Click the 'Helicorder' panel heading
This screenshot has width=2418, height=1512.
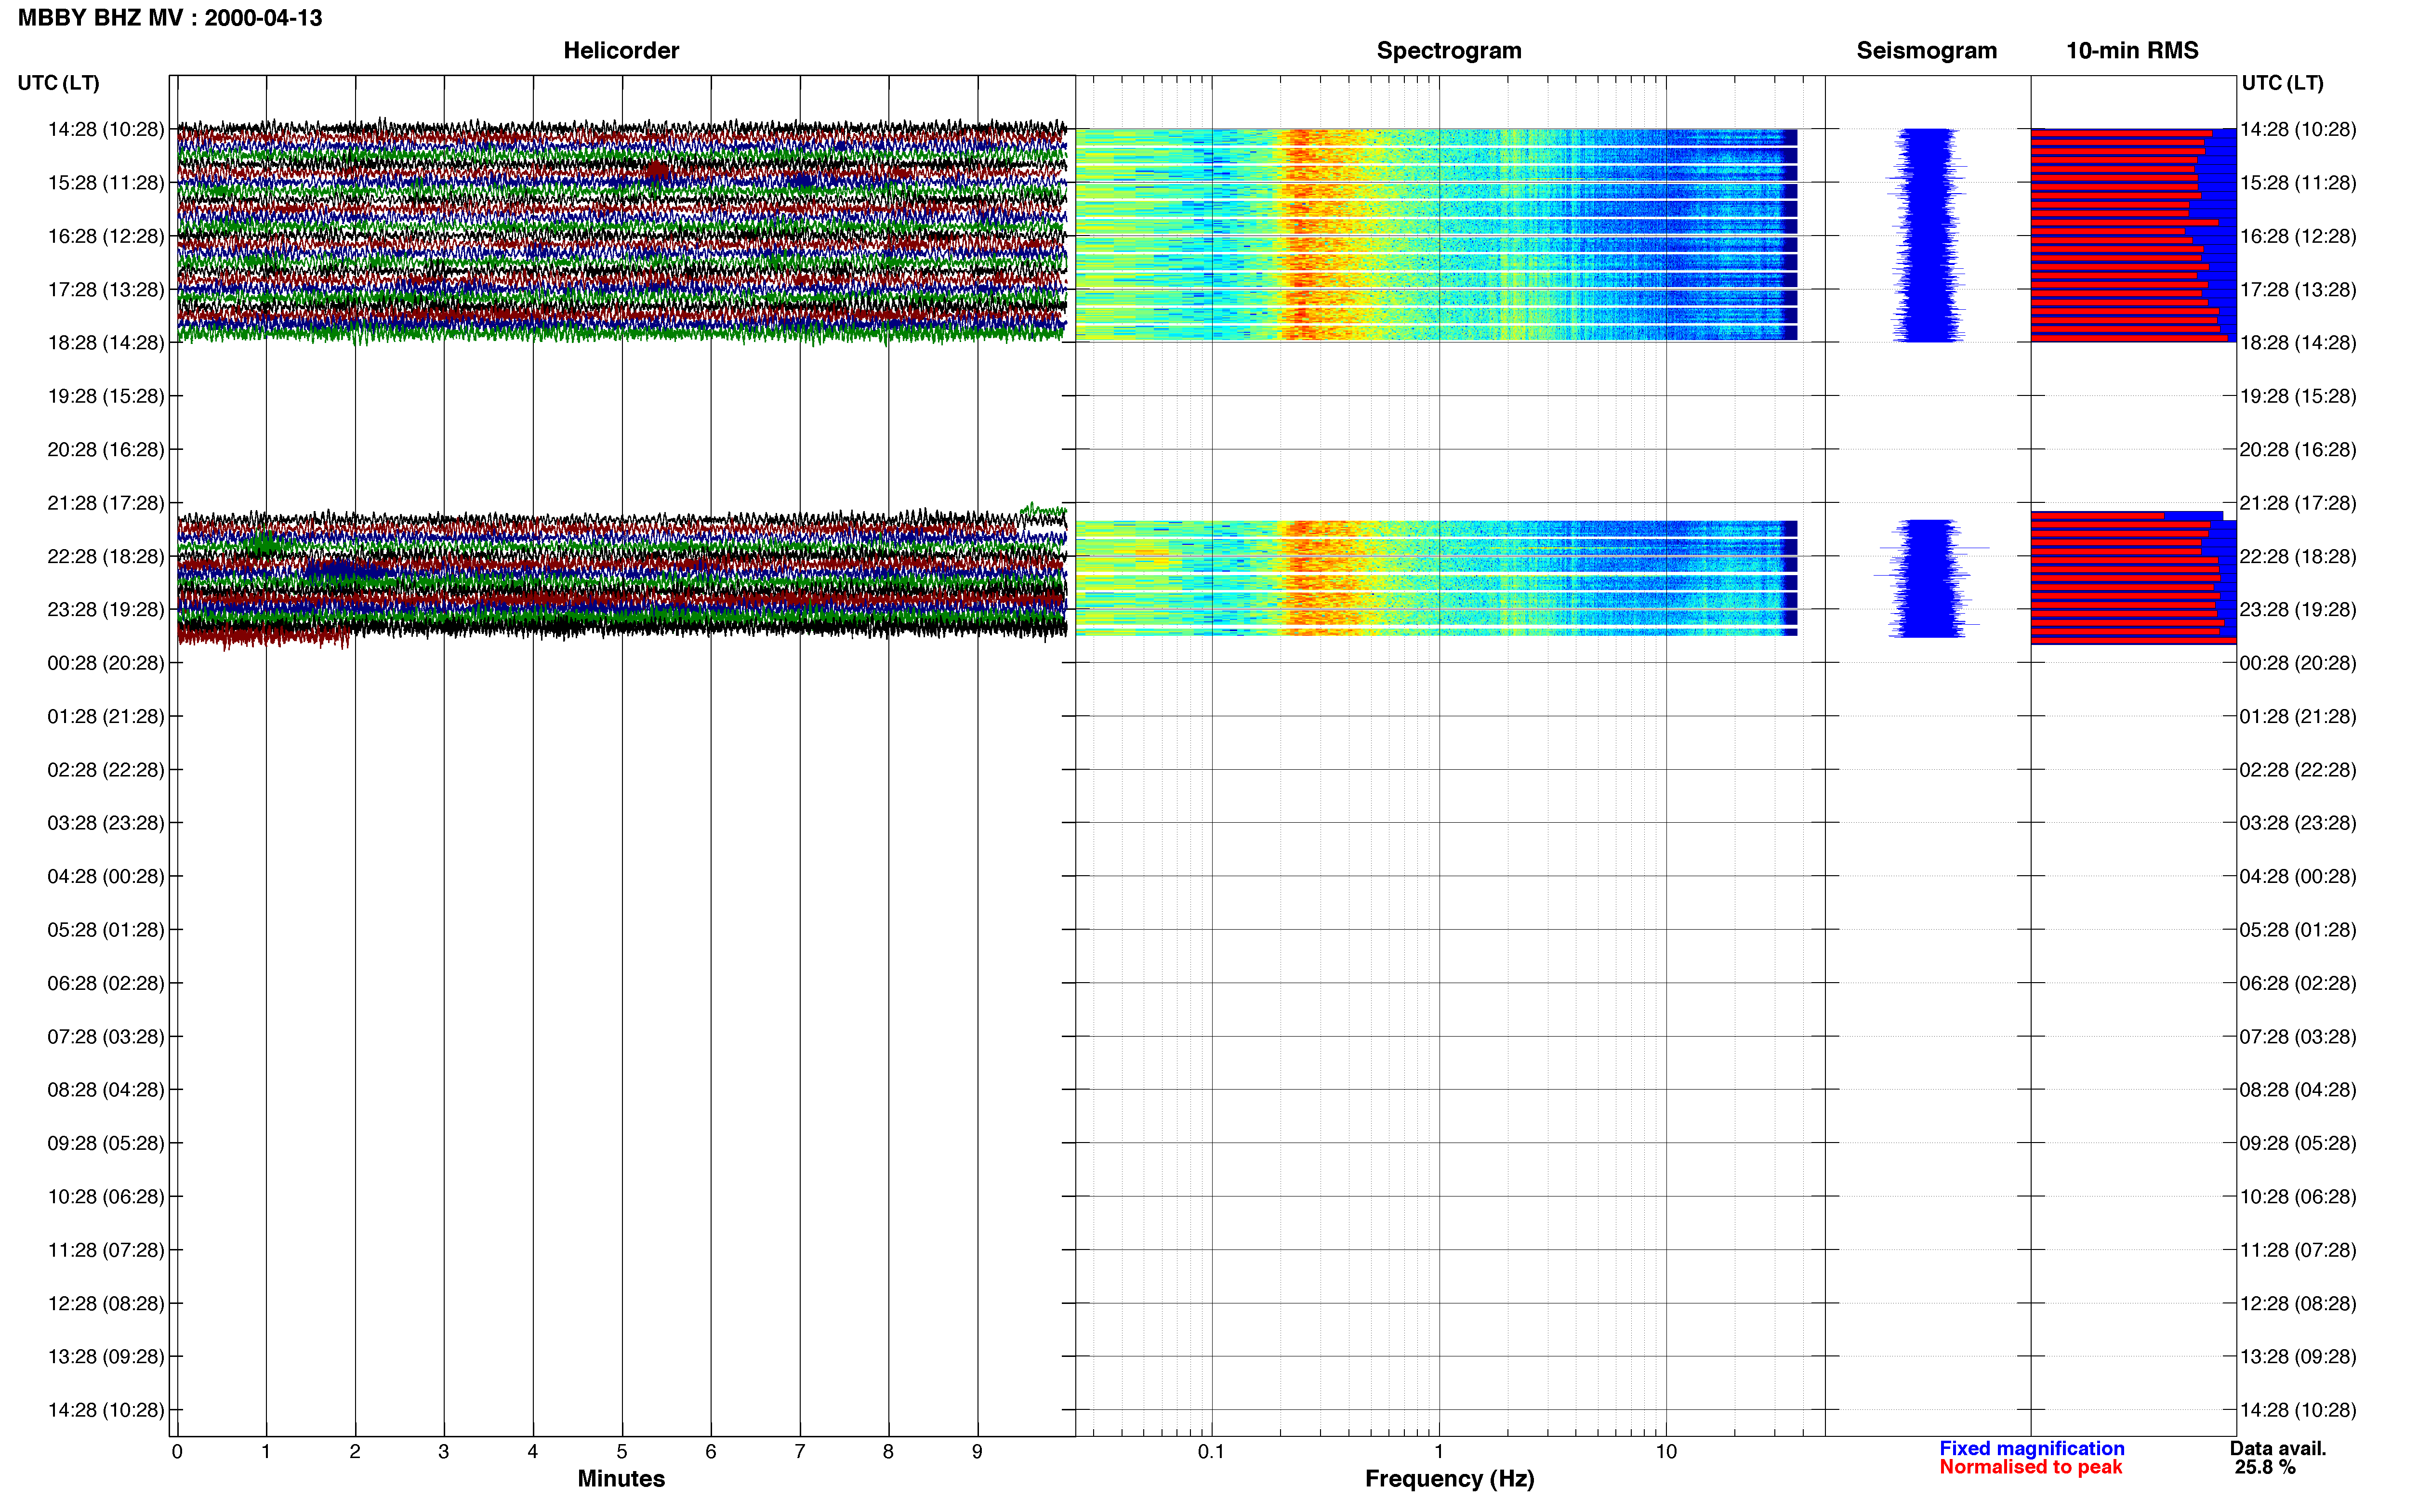click(621, 51)
